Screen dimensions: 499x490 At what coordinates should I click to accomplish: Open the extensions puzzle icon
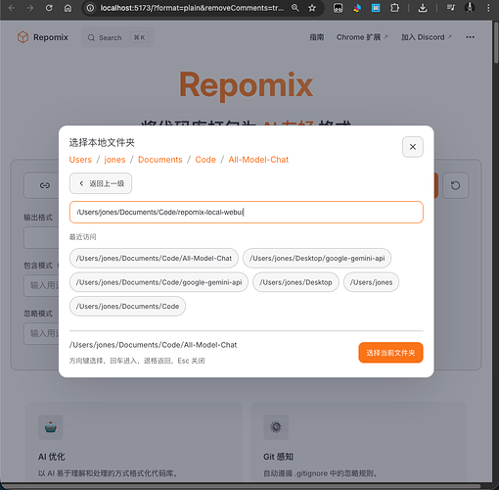pyautogui.click(x=394, y=8)
